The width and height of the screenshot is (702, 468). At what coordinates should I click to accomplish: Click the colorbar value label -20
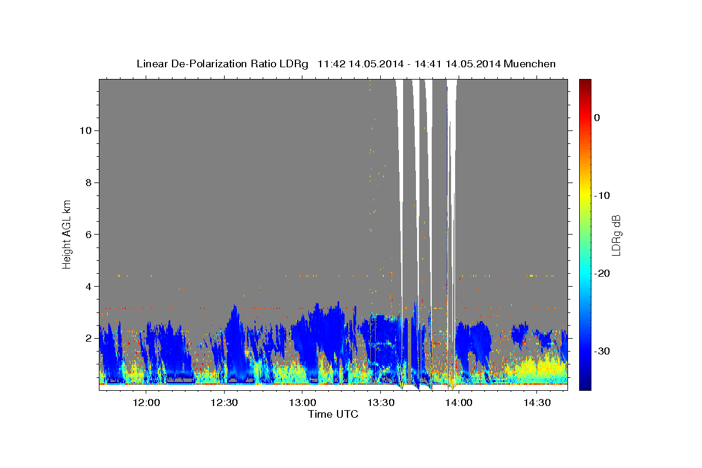602,273
